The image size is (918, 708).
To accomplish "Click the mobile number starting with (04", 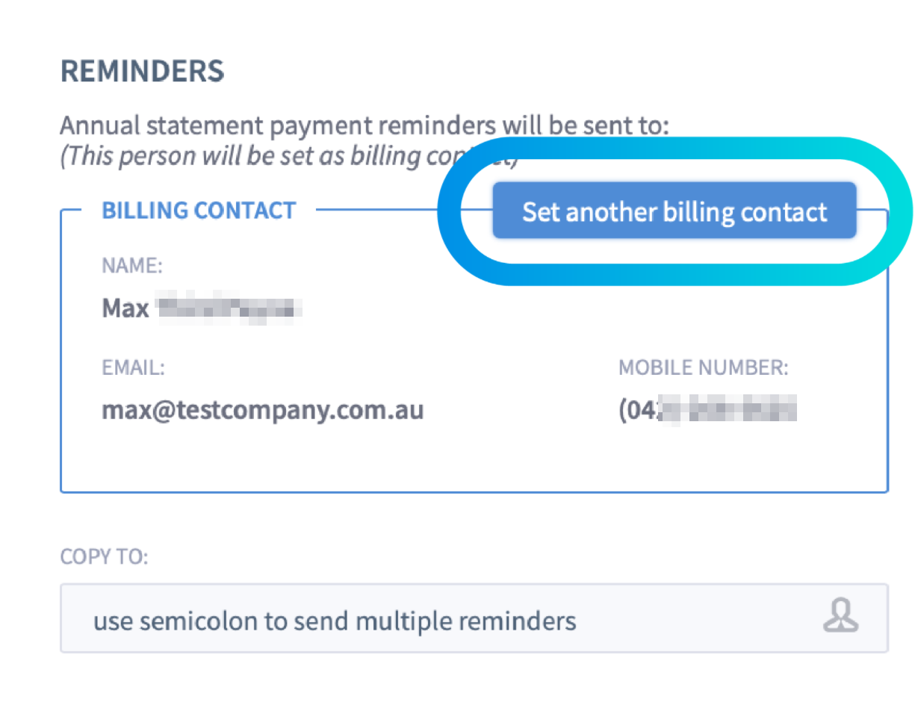I will 707,411.
